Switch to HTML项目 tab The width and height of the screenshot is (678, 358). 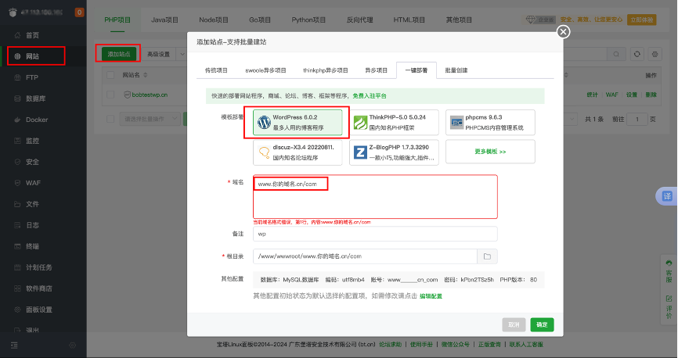(409, 20)
